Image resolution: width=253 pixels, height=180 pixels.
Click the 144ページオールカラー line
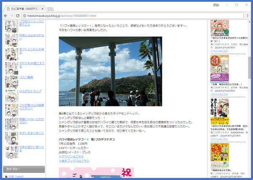(74, 148)
